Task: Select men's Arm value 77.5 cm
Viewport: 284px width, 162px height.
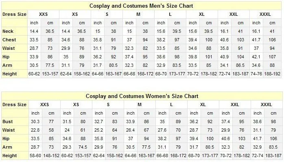Action: tap(50, 65)
